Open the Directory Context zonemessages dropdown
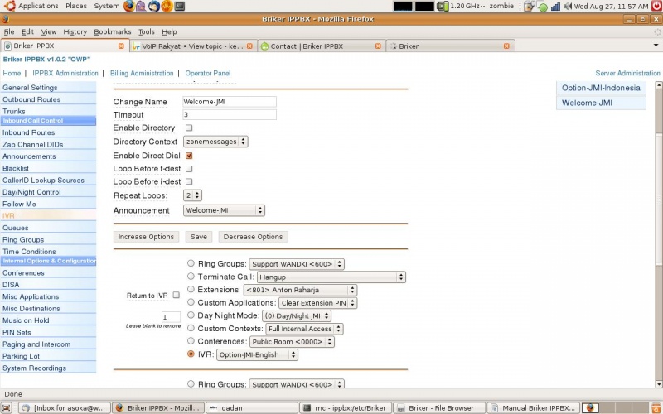 click(215, 142)
